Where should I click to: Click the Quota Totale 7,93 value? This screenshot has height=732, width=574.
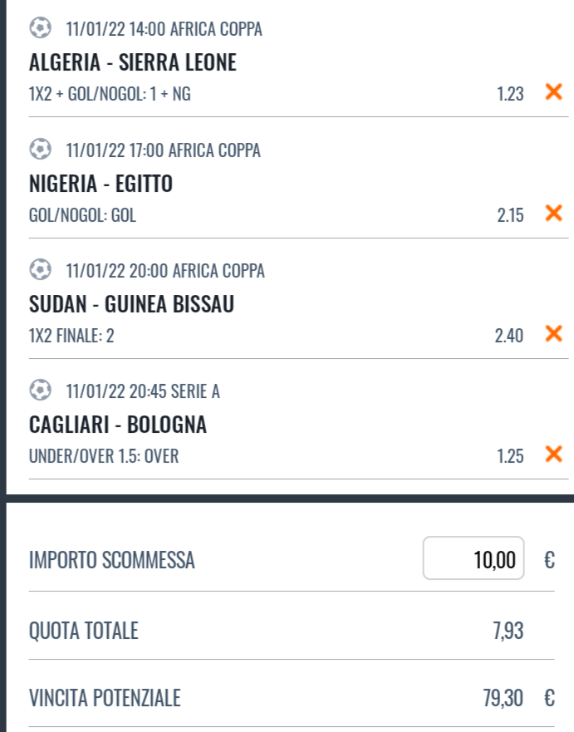(508, 631)
